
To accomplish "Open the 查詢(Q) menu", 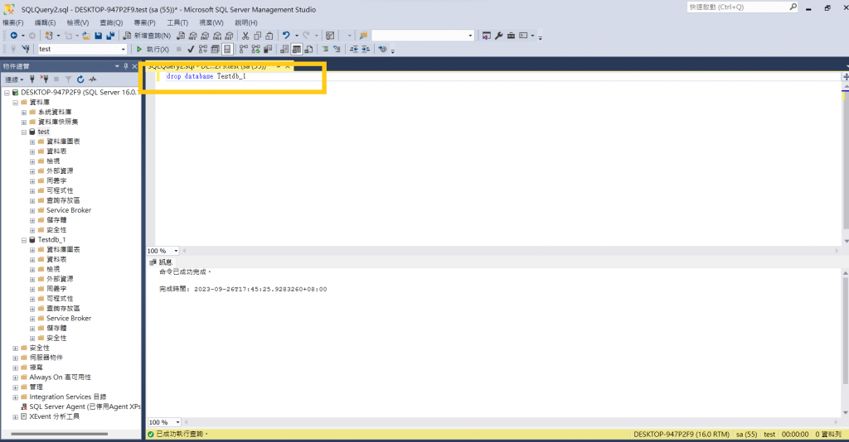I will click(111, 22).
